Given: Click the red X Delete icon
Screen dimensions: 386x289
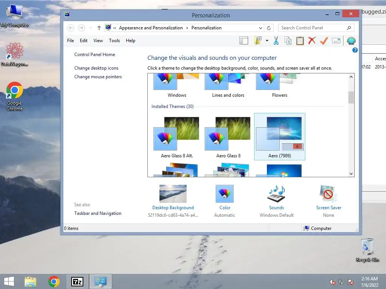Looking at the screenshot, I should coord(312,41).
